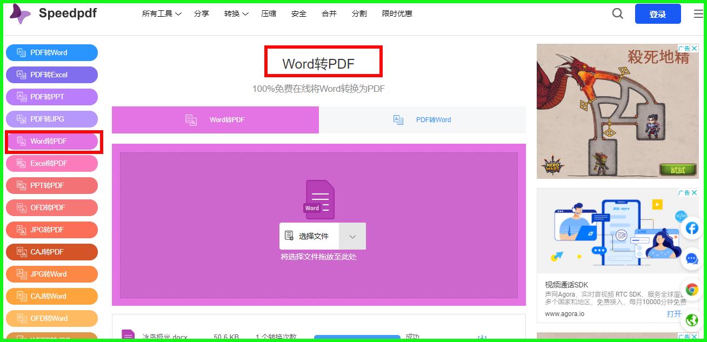The height and width of the screenshot is (342, 707).
Task: Expand the 所有工具 dropdown
Action: point(161,14)
